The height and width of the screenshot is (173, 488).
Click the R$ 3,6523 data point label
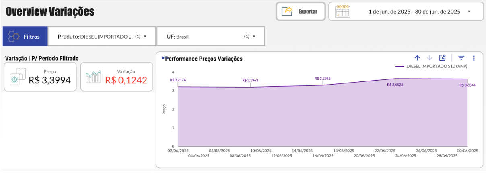(x=395, y=85)
